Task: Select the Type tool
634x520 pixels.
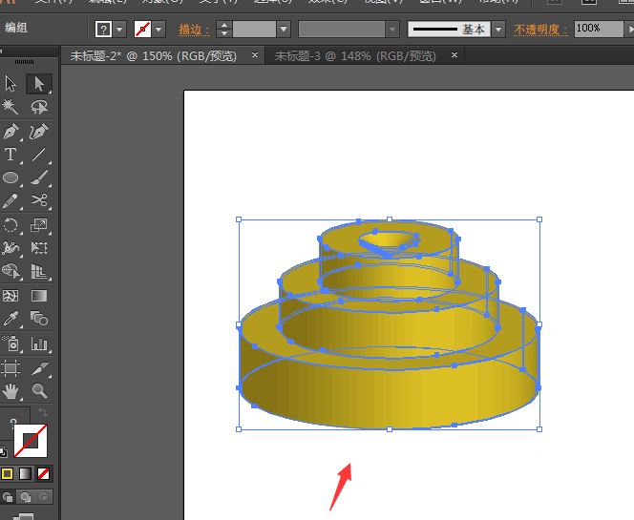Action: [x=11, y=155]
